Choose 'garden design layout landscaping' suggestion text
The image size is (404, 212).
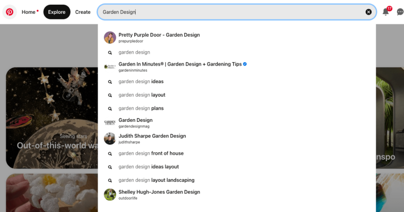[x=156, y=180]
